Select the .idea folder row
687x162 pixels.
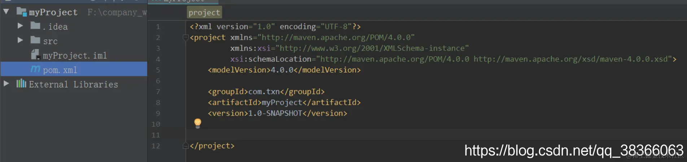pos(74,26)
